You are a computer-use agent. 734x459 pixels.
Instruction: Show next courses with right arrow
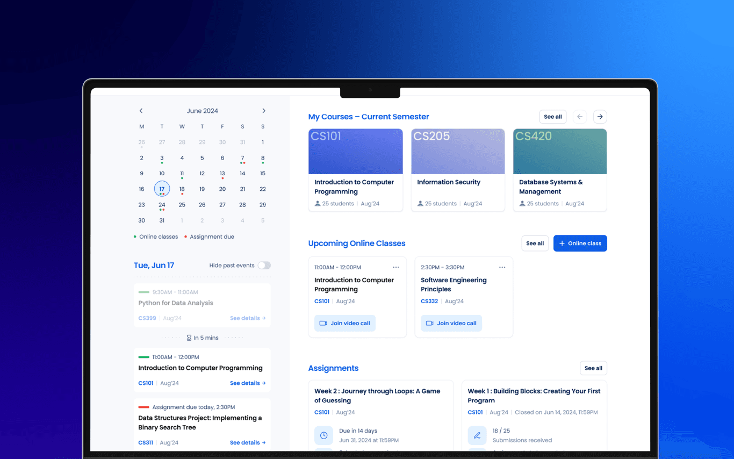[600, 117]
